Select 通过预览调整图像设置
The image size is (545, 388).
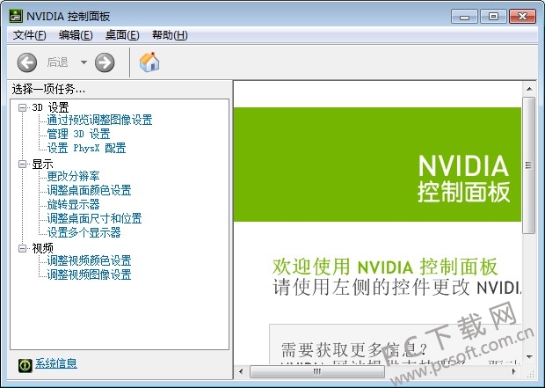(99, 120)
